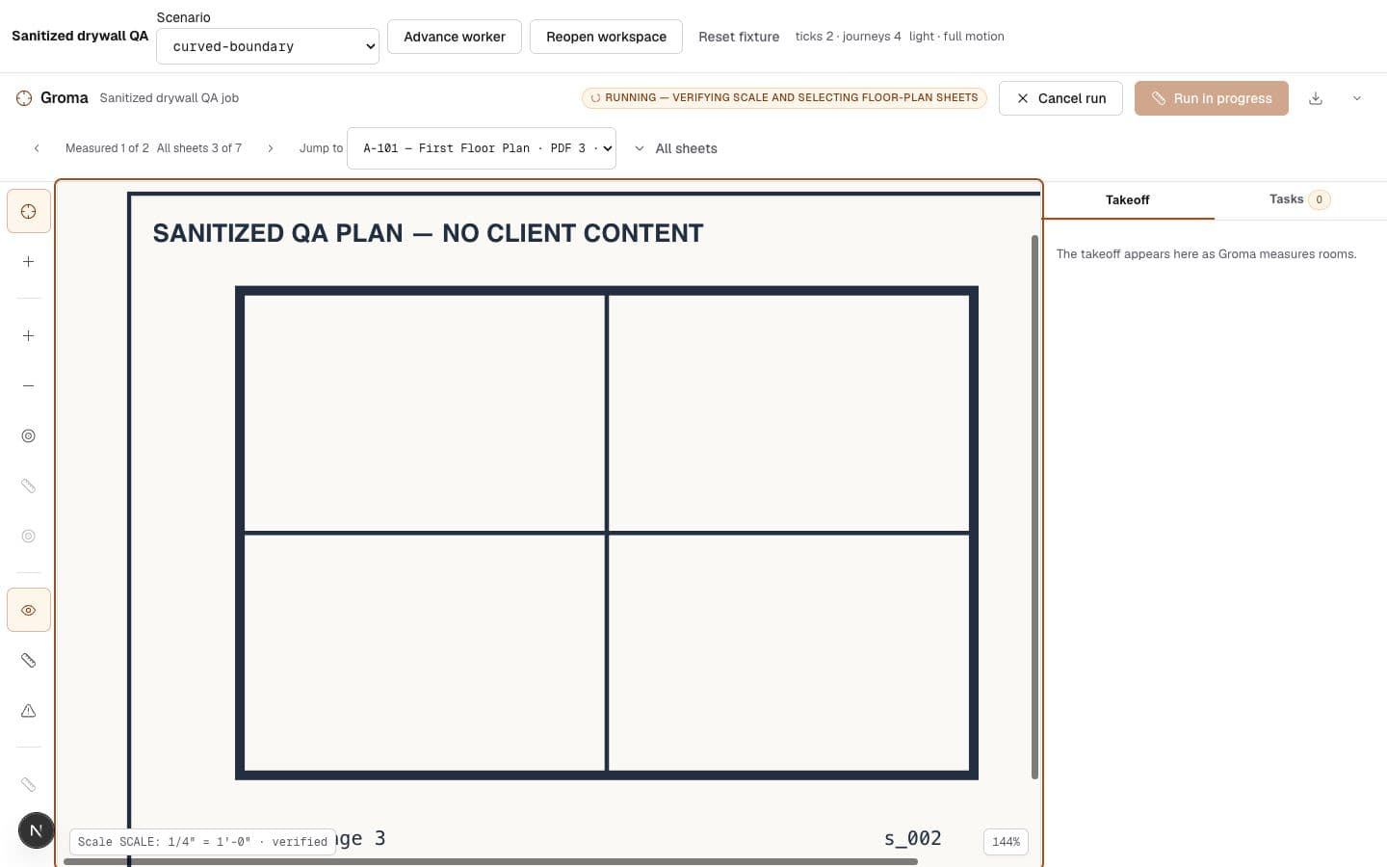Click the spinner icon in the RUNNING status badge

tap(595, 98)
